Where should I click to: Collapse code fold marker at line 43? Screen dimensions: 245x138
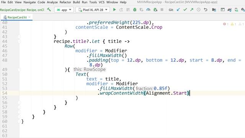click(19, 37)
